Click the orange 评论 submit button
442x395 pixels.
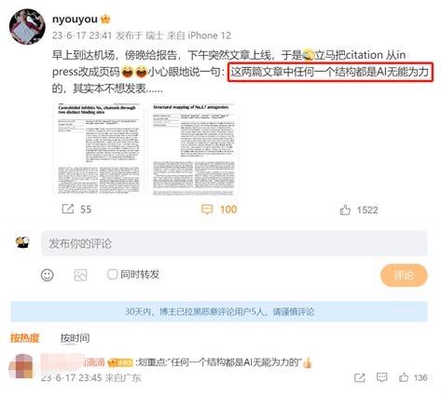click(x=404, y=275)
